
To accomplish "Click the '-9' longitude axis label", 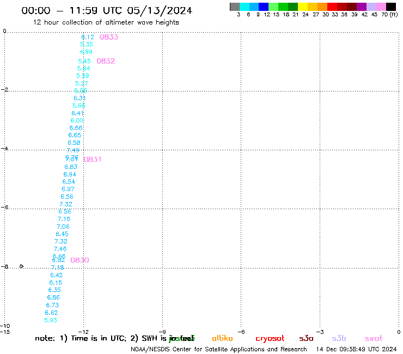I will [162, 332].
